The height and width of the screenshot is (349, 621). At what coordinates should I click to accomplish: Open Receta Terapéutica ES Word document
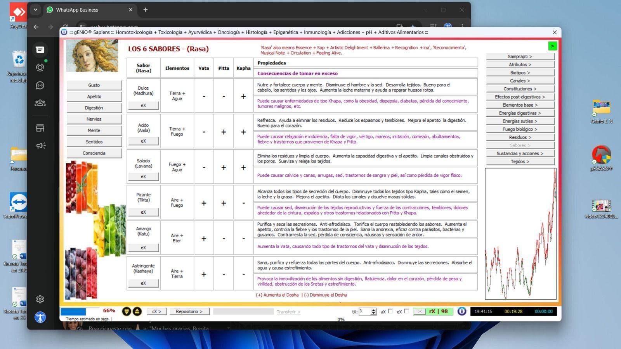click(x=18, y=304)
